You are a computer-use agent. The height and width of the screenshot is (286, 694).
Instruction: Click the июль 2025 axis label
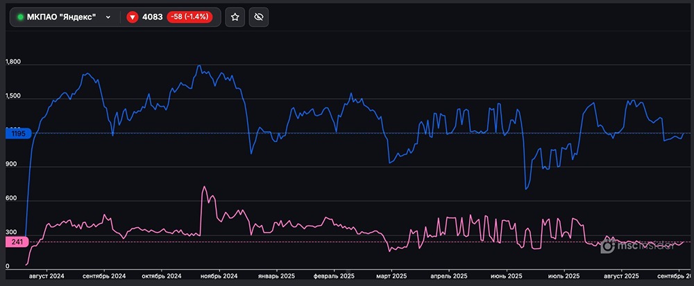click(x=565, y=276)
